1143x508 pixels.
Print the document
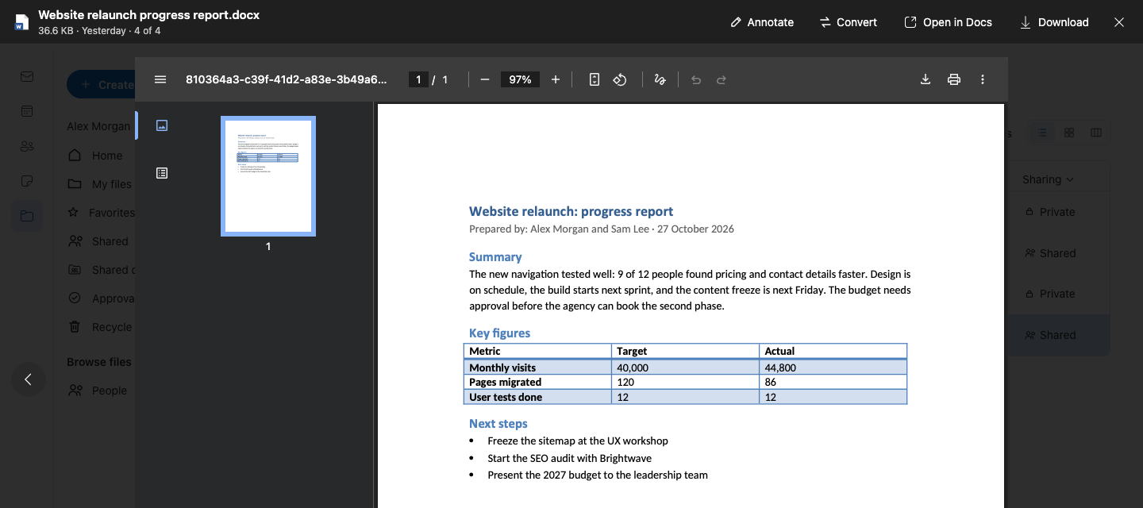954,79
